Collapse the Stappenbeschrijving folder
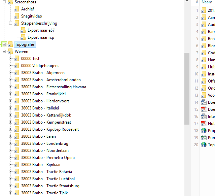 pyautogui.click(x=10, y=23)
